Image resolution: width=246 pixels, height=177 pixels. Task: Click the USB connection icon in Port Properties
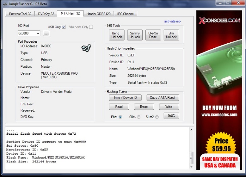point(86,48)
